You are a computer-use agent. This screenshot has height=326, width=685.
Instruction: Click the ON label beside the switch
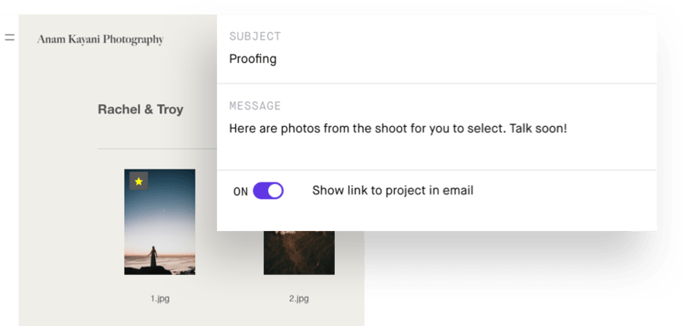[x=241, y=191]
